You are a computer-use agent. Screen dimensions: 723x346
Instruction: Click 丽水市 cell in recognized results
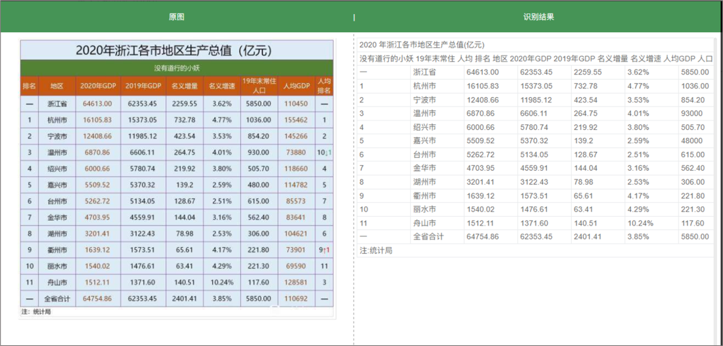424,209
